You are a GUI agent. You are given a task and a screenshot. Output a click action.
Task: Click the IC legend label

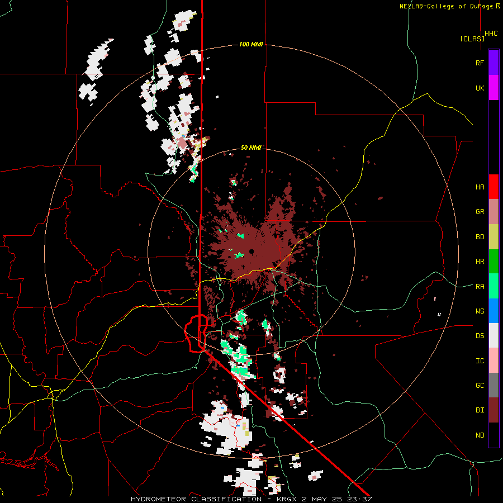480,361
